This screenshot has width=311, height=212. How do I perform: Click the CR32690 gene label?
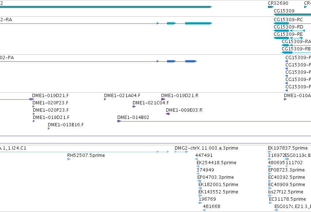(278, 3)
